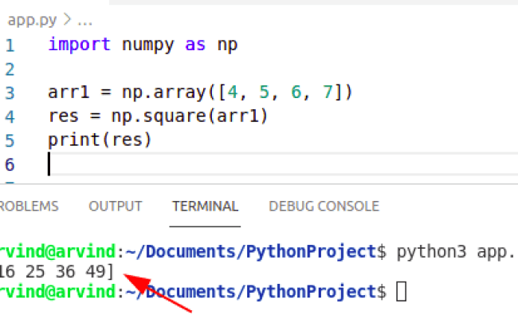
Task: Click the 'import numpy as np' line
Action: 143,45
